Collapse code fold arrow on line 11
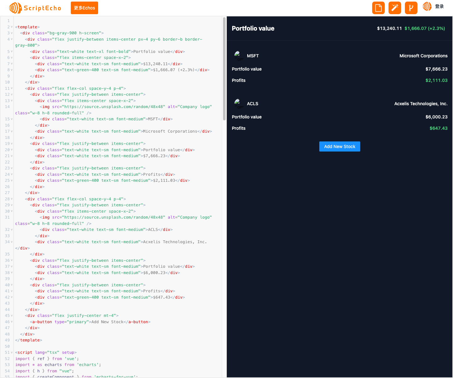This screenshot has height=378, width=453. [x=12, y=89]
